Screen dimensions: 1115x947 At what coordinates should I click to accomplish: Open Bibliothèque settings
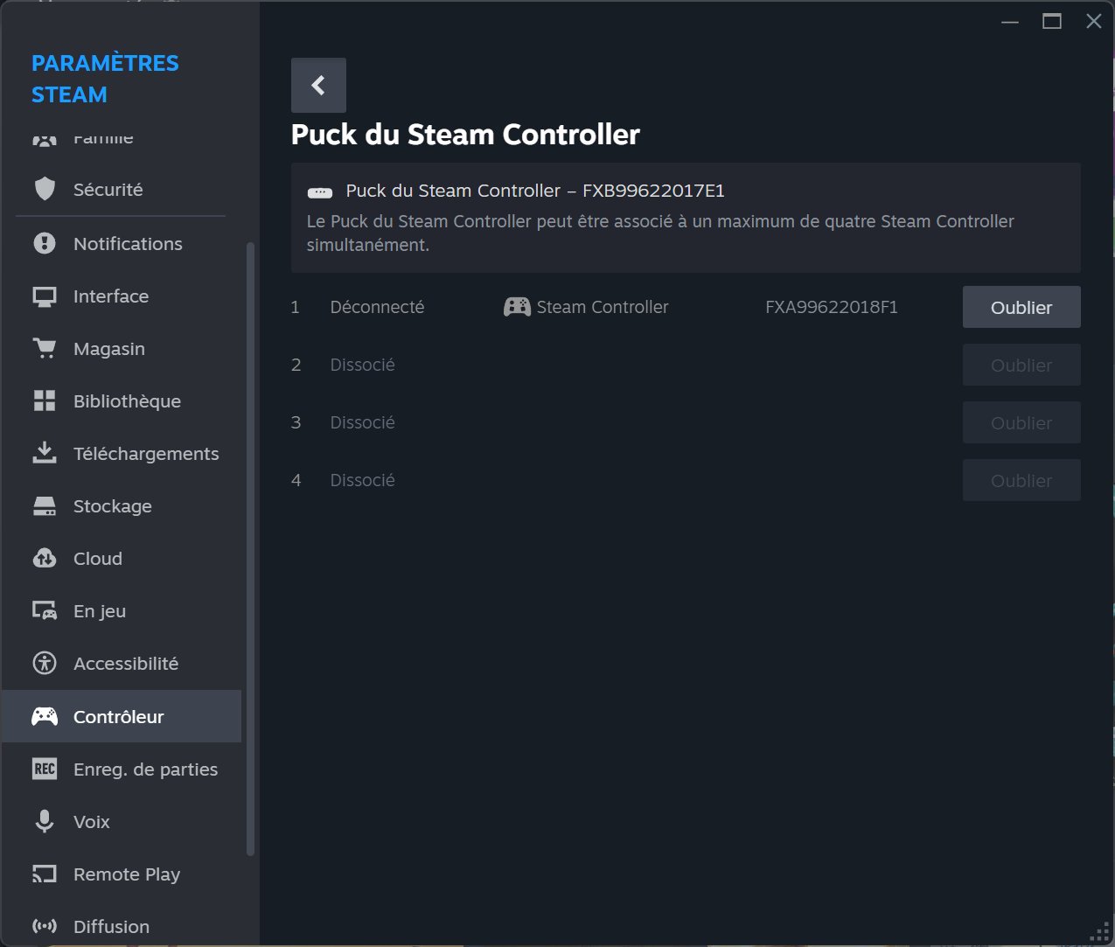coord(122,401)
